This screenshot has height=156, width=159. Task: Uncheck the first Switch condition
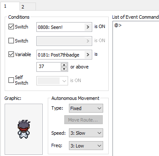11,27
